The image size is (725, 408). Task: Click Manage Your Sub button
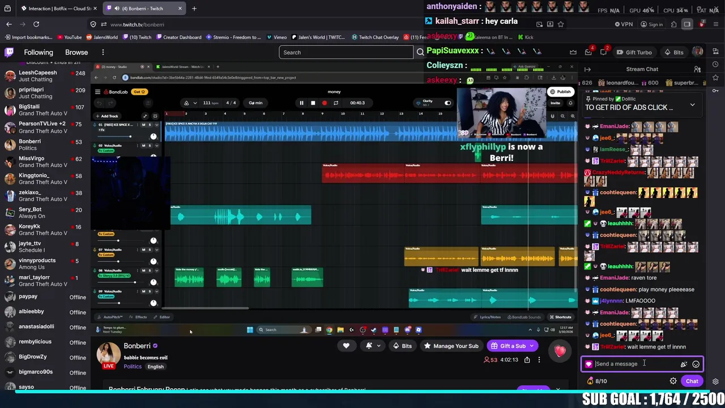(x=451, y=346)
